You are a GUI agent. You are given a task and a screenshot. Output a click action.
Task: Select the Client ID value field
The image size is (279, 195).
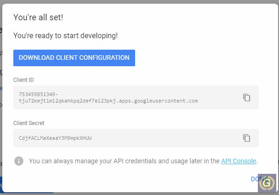(x=136, y=97)
